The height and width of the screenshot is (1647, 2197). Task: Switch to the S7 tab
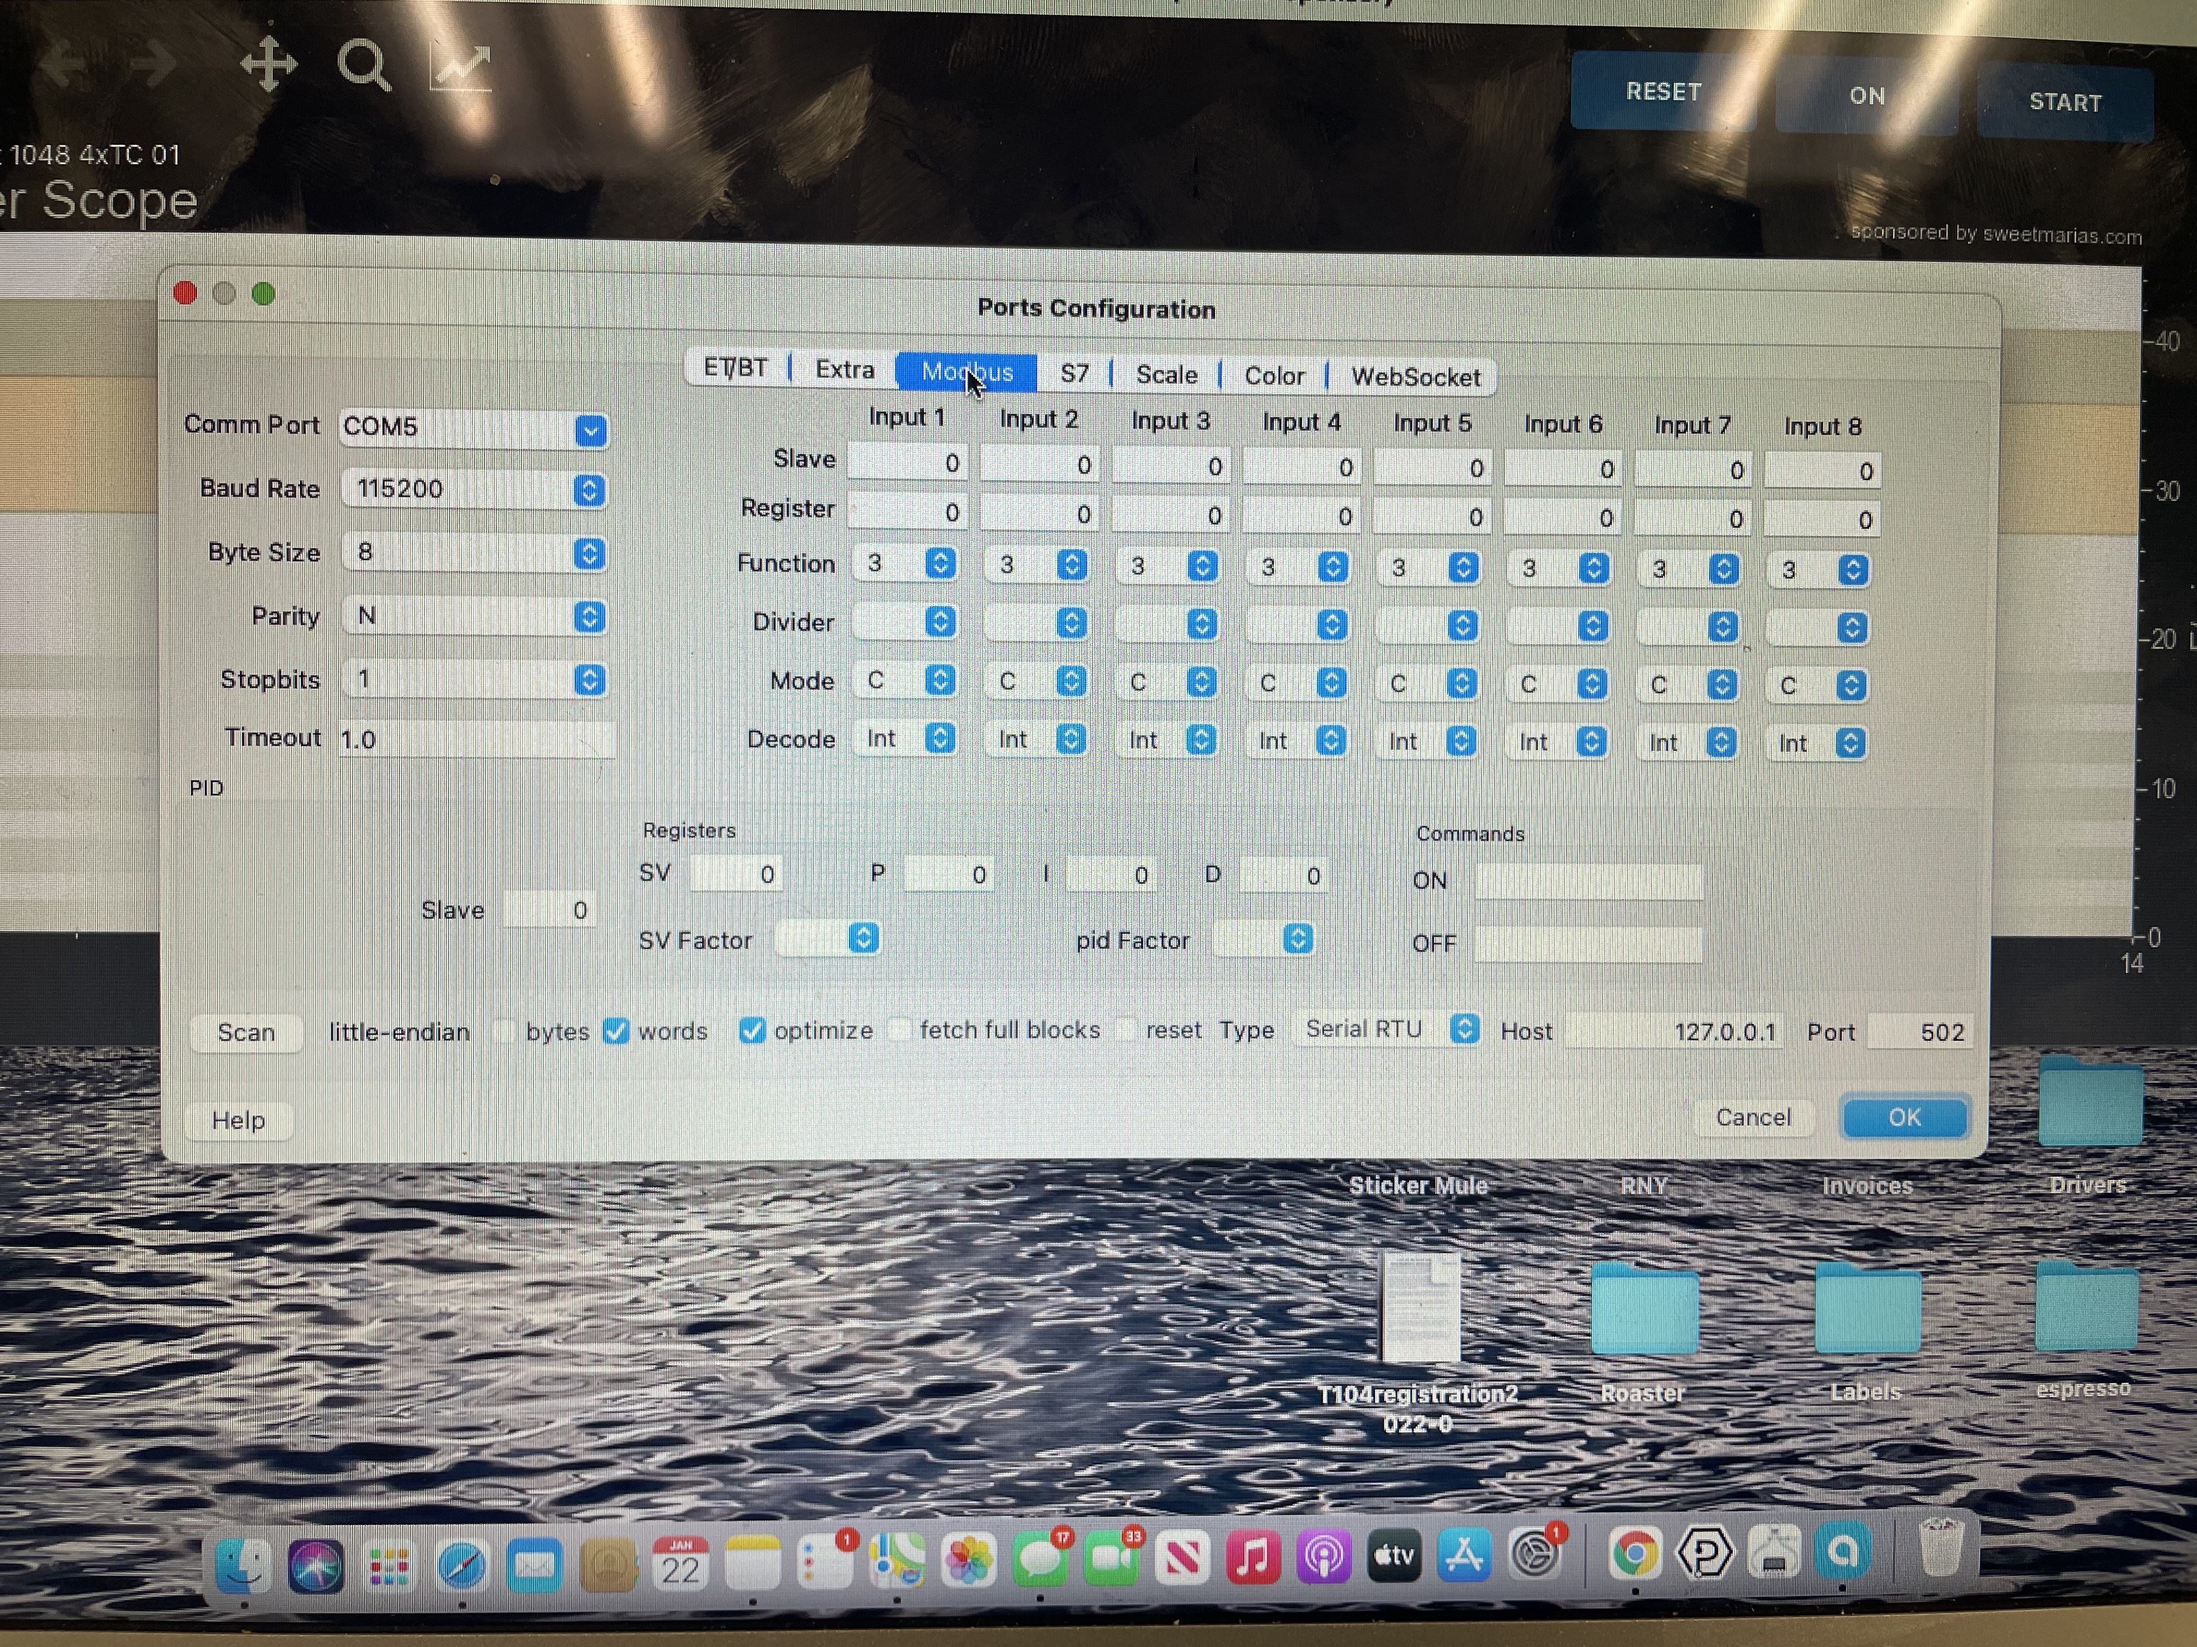tap(1073, 374)
